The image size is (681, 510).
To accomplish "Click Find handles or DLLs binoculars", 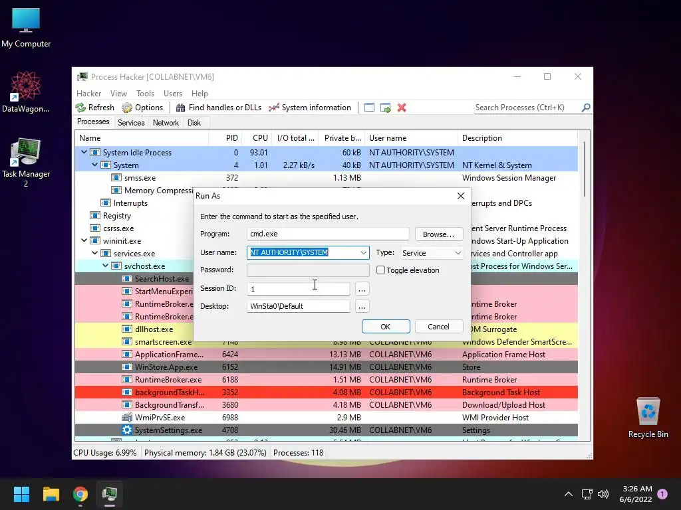I will click(x=181, y=108).
